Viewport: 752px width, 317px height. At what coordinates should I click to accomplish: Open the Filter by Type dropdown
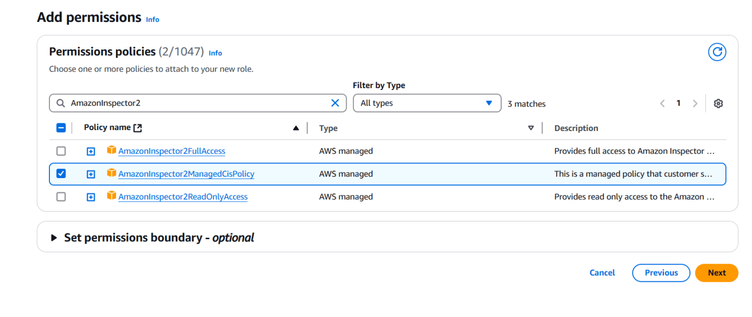[x=427, y=103]
